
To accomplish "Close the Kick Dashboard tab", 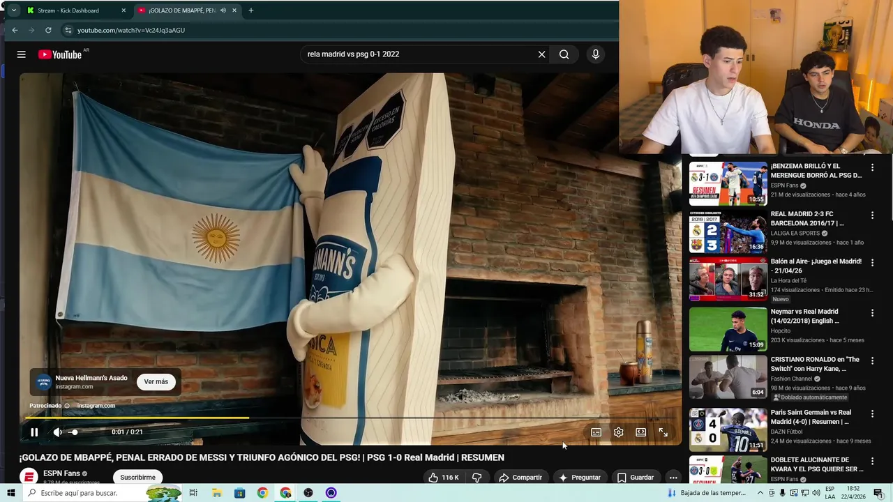I will coord(123,10).
